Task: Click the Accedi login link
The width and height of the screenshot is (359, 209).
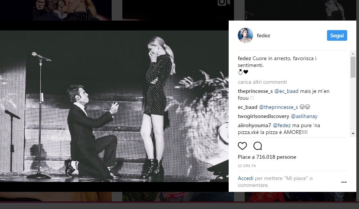Action: tap(245, 178)
